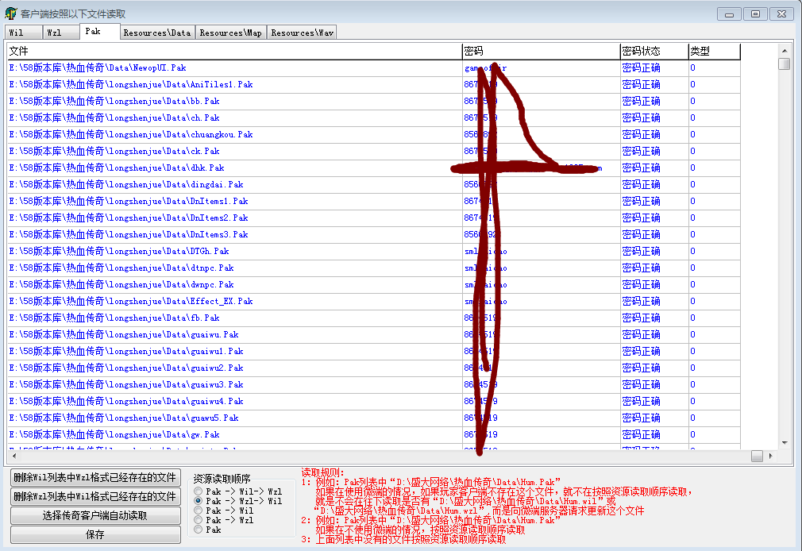Click 密码正确 status in guaiwu3.Pak row
The width and height of the screenshot is (802, 551).
(x=641, y=385)
